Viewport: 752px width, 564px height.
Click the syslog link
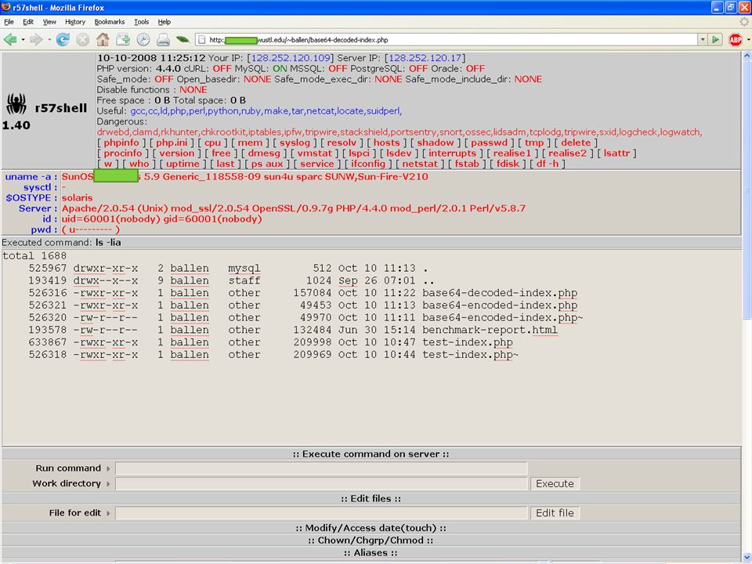click(295, 143)
